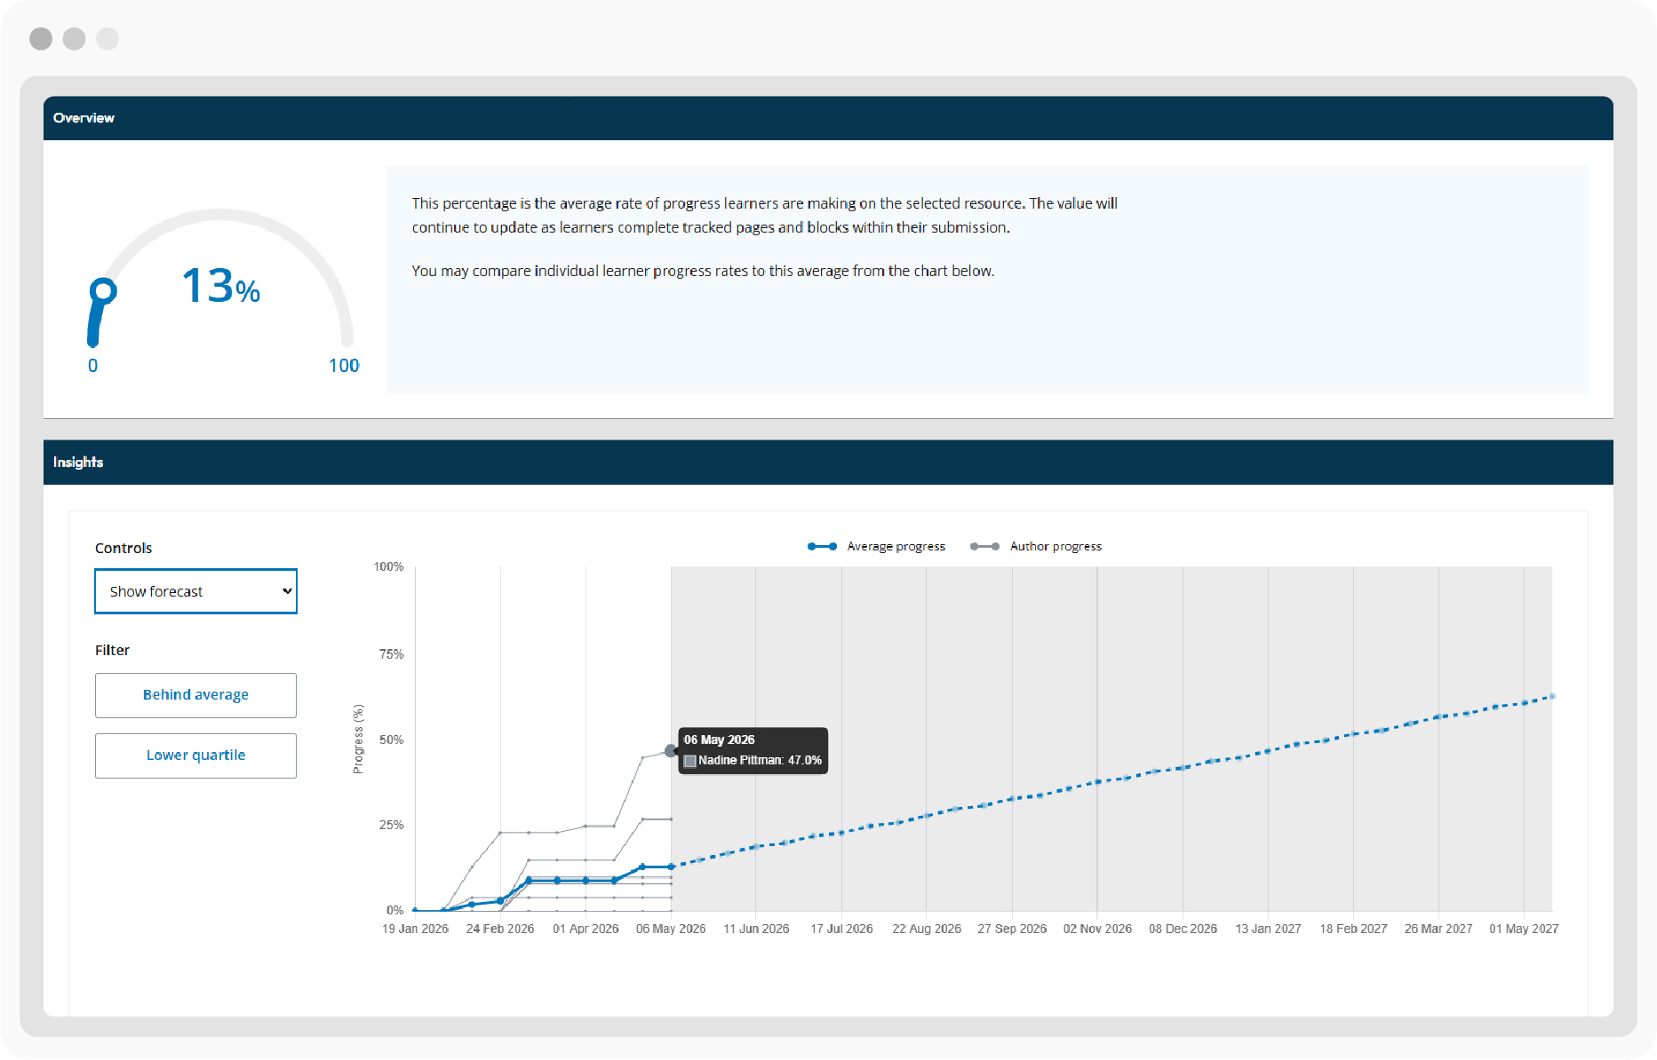Image resolution: width=1657 pixels, height=1060 pixels.
Task: Click the first grey window control dot
Action: (41, 39)
